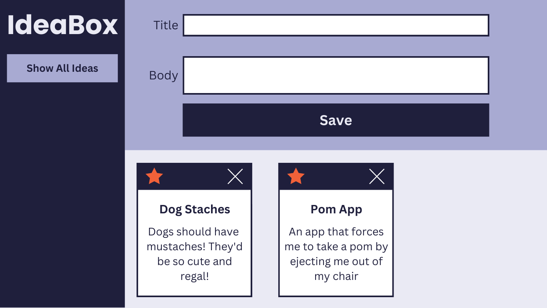The width and height of the screenshot is (547, 308).
Task: Toggle the favorite star on Dog Staches card
Action: point(154,176)
